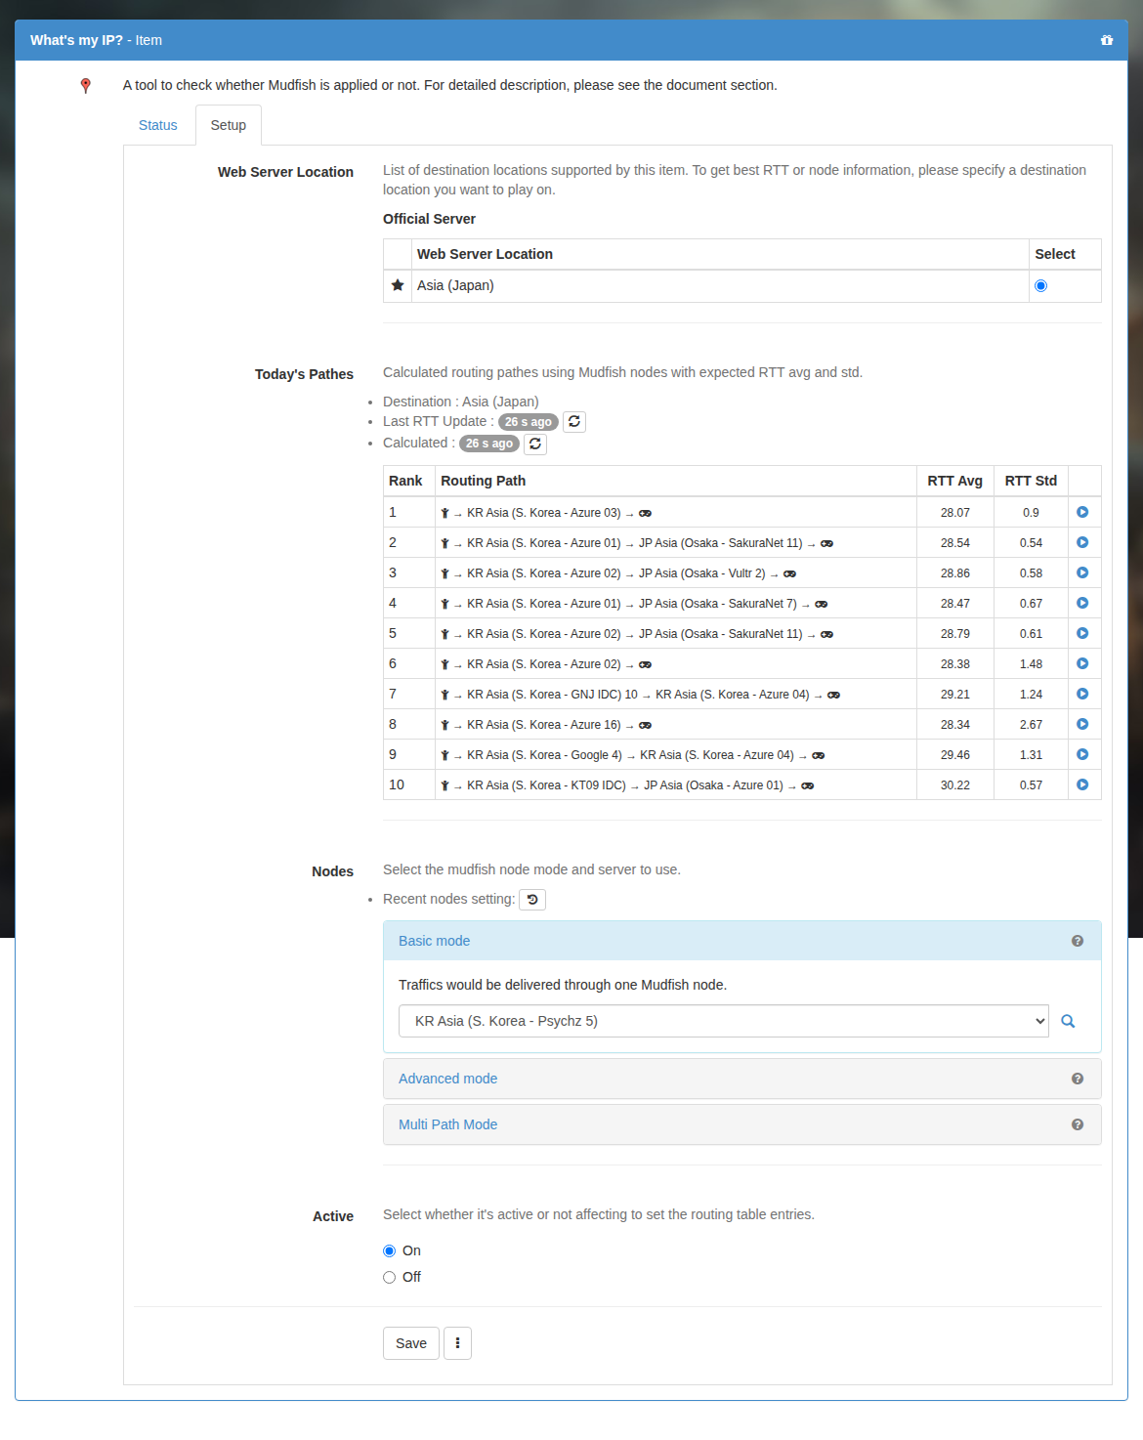Image resolution: width=1143 pixels, height=1440 pixels.
Task: Click the gift icon in the header
Action: (x=1107, y=40)
